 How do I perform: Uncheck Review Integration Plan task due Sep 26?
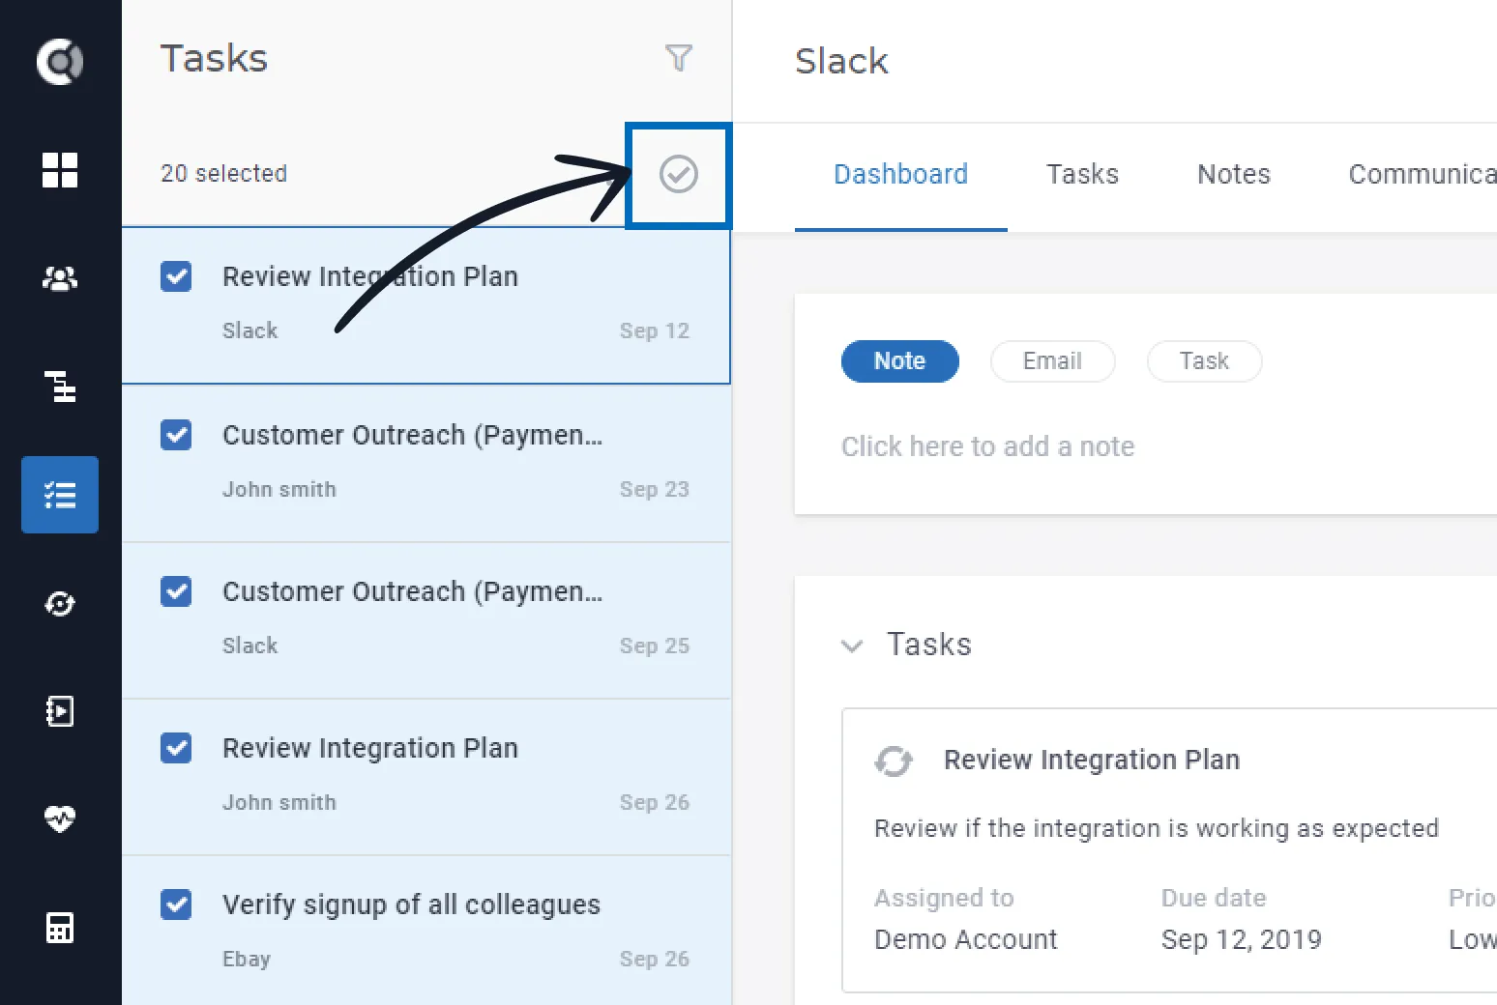[176, 748]
